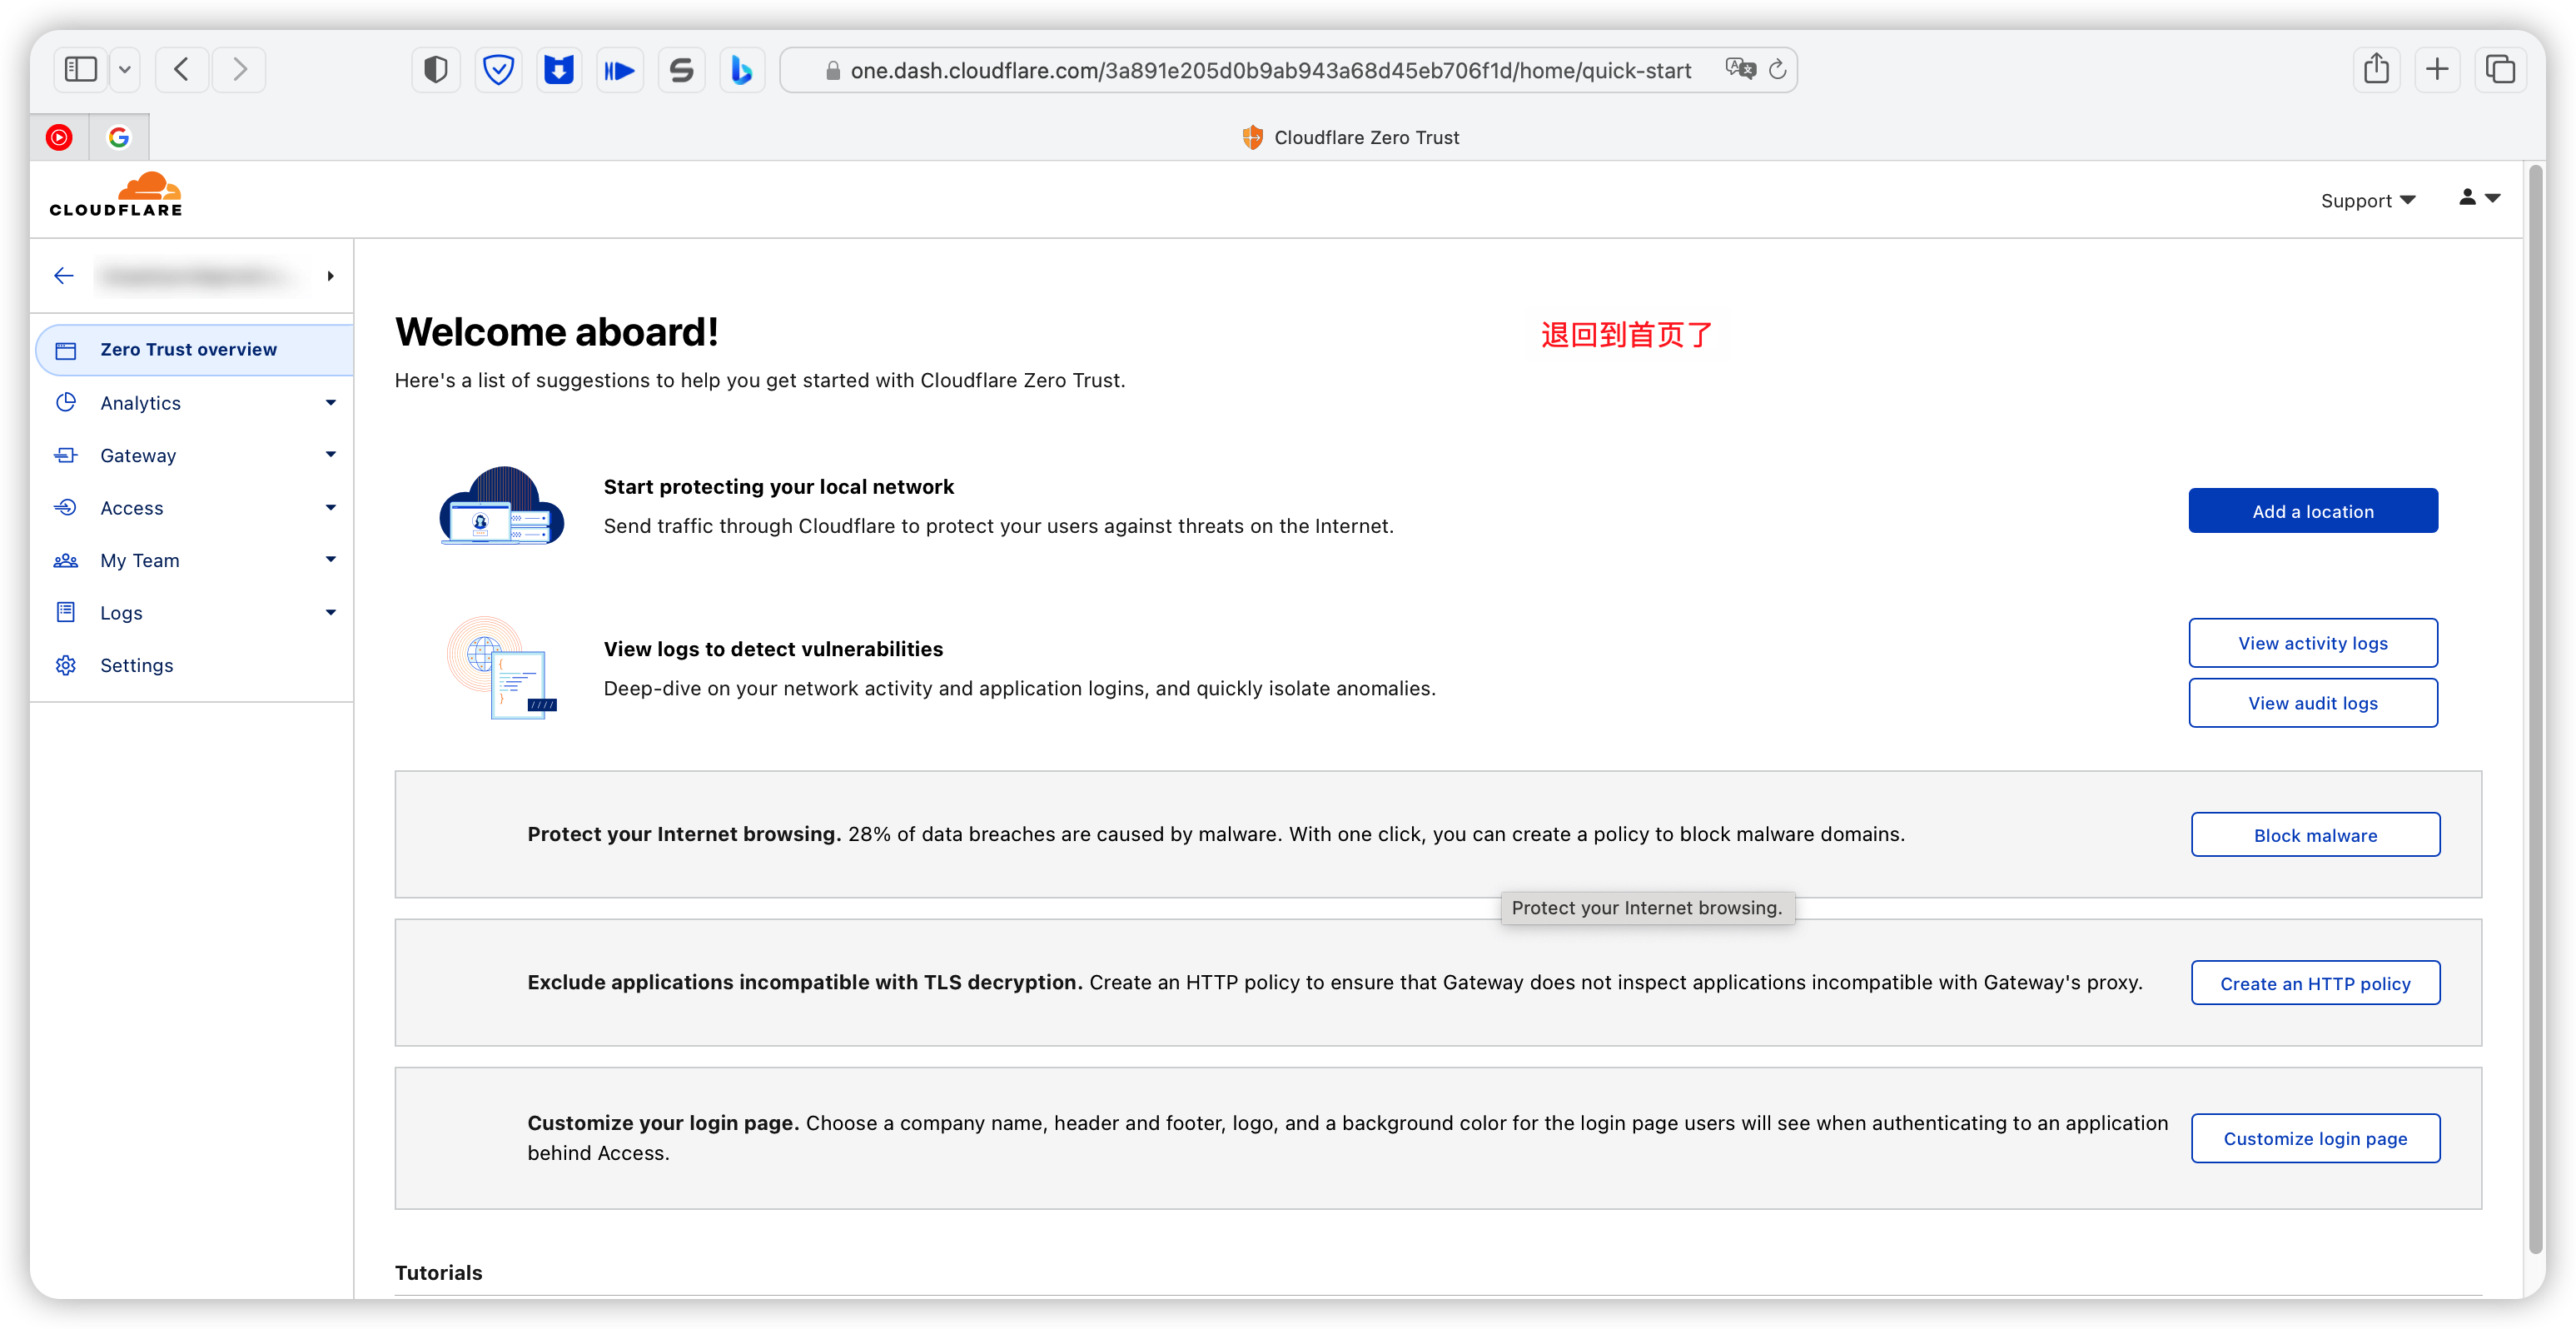The width and height of the screenshot is (2576, 1329).
Task: Open the Safari share icon
Action: click(2376, 69)
